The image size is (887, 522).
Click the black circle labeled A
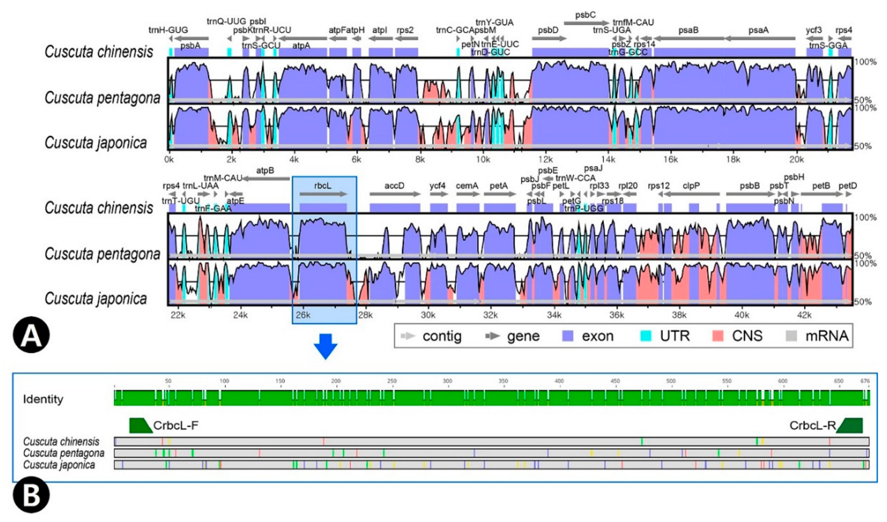[x=31, y=334]
